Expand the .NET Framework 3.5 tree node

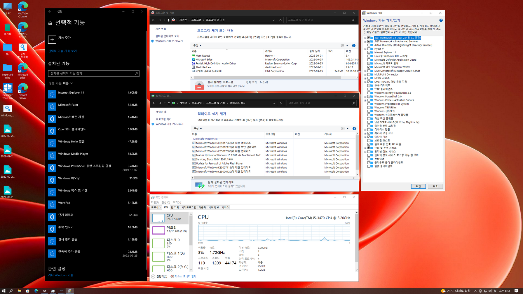365,38
